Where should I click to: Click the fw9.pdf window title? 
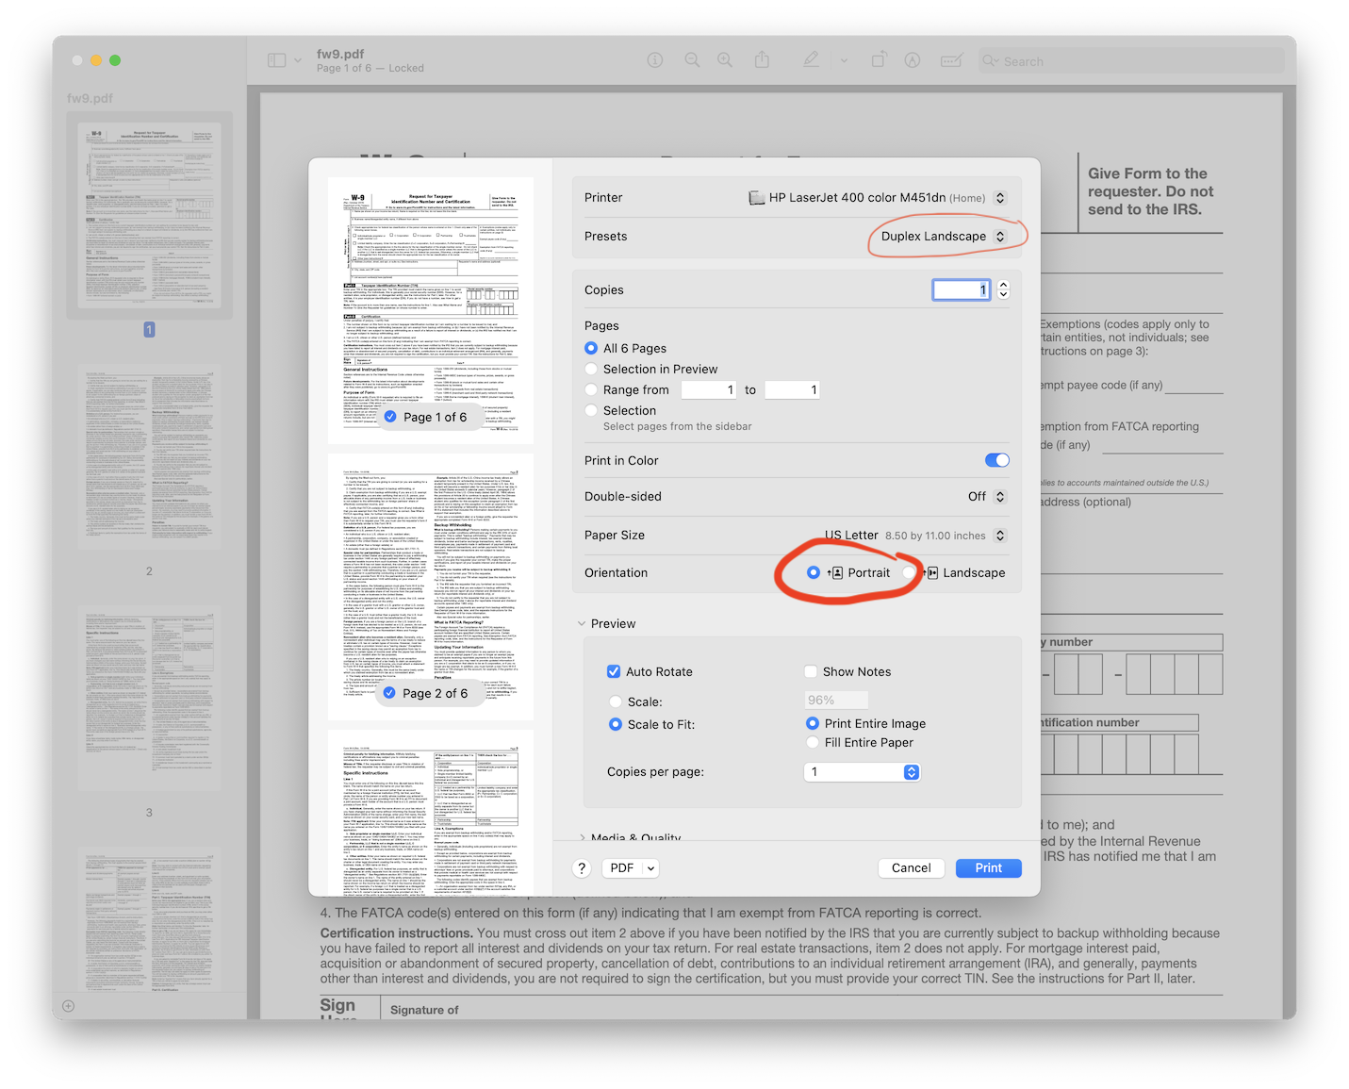point(340,54)
